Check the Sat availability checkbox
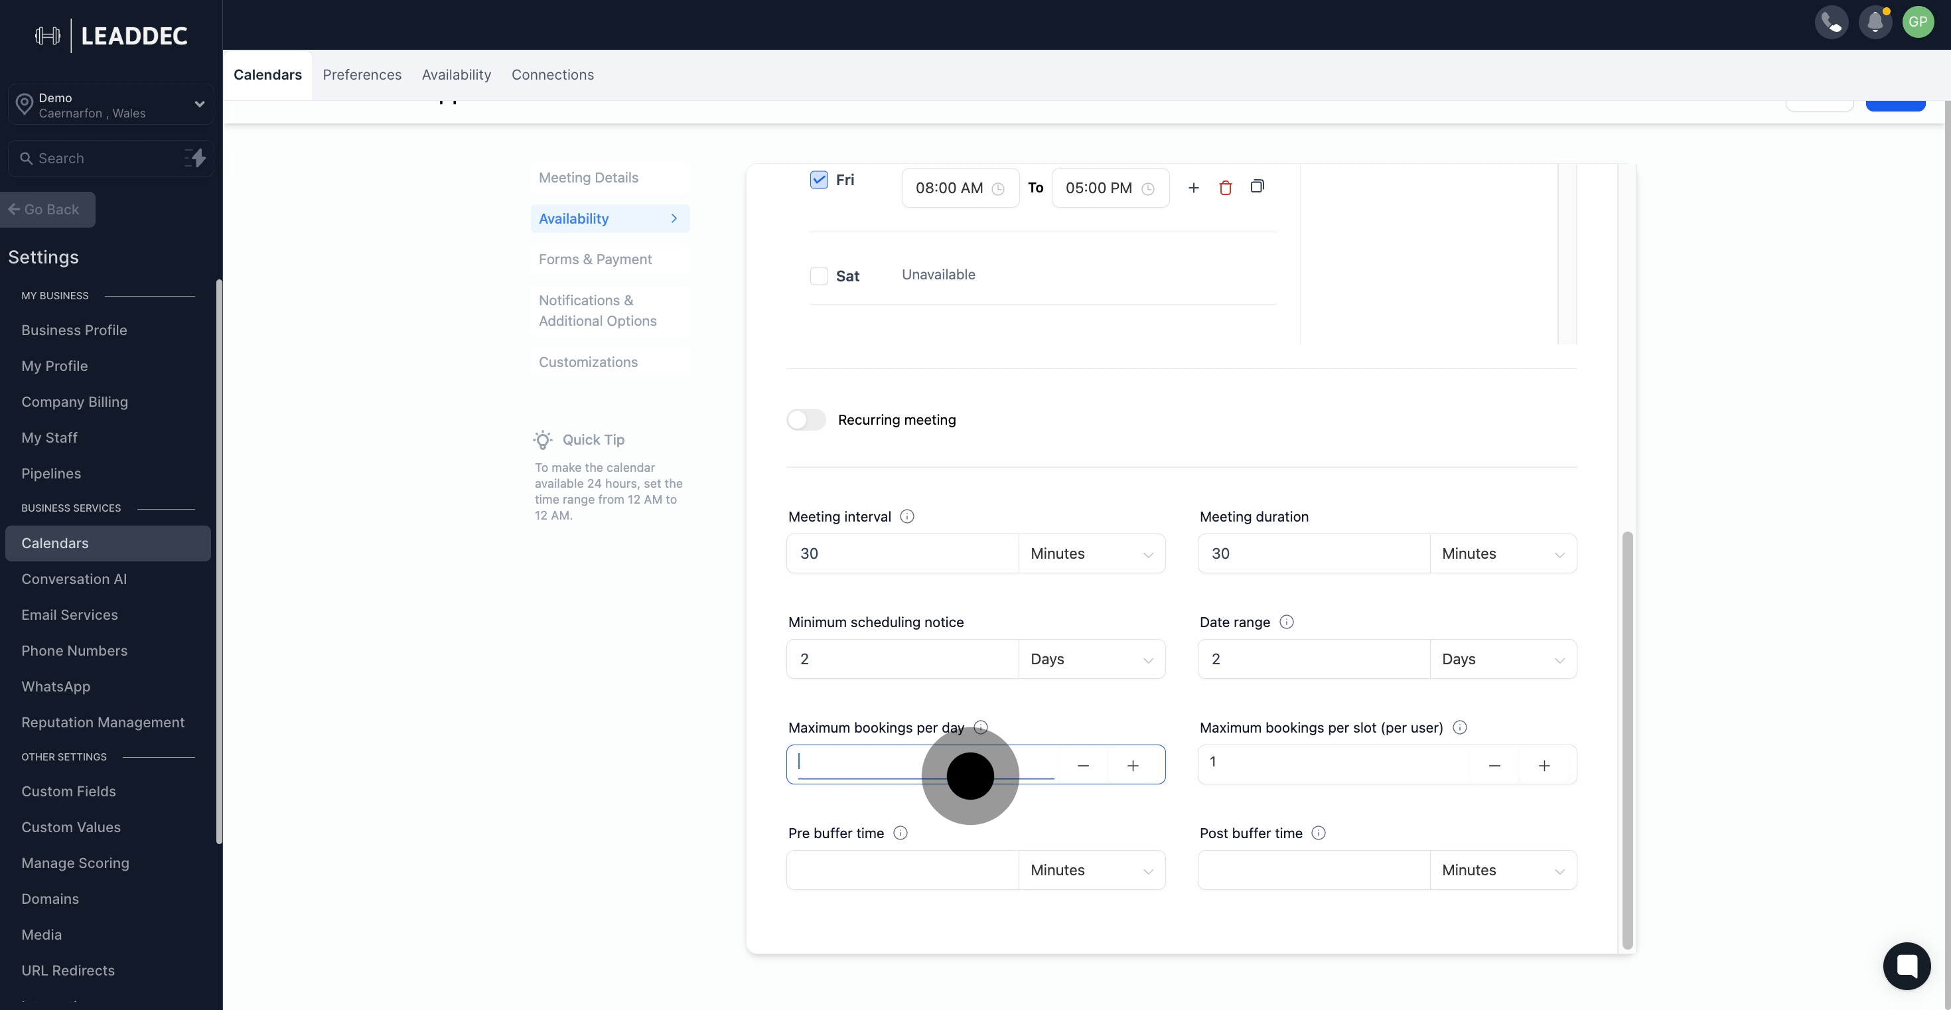Screen dimensions: 1951x1010 click(819, 275)
